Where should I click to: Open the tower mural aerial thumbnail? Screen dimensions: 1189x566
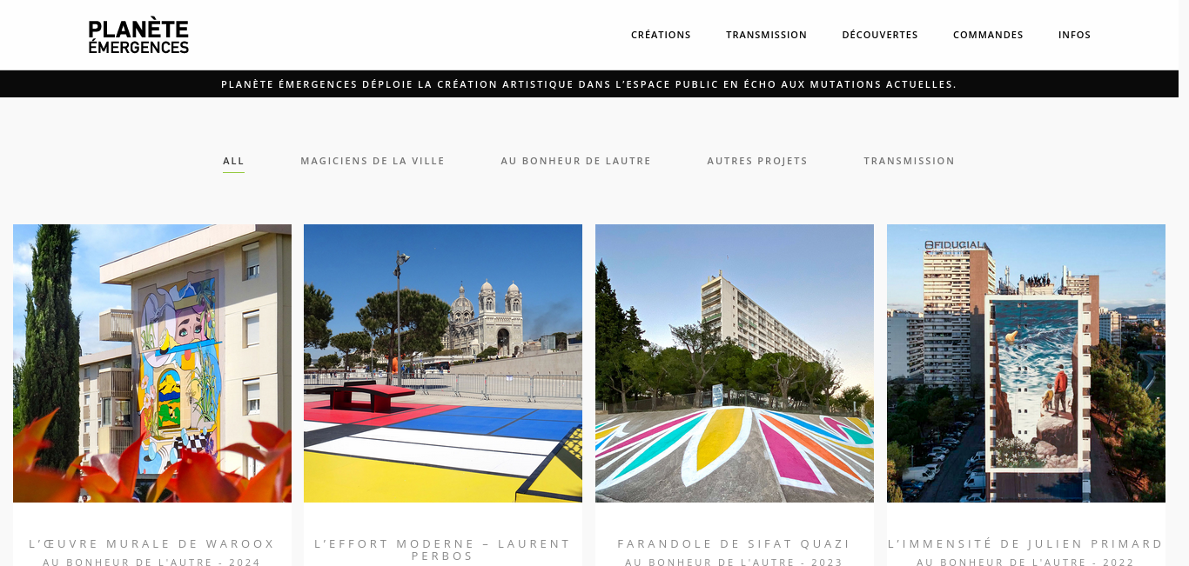click(x=1026, y=363)
